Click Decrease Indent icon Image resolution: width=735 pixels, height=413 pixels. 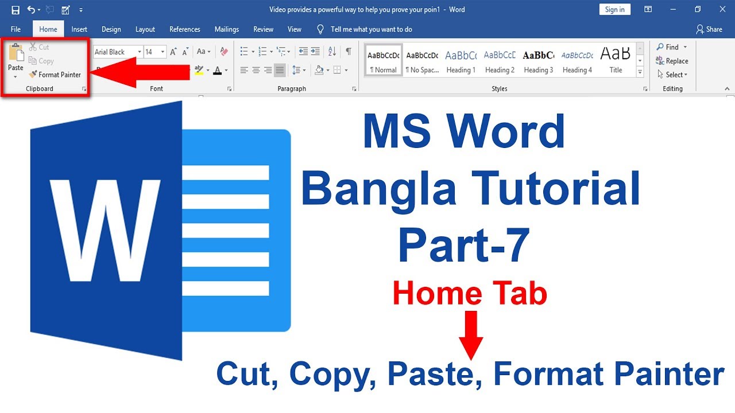[303, 52]
